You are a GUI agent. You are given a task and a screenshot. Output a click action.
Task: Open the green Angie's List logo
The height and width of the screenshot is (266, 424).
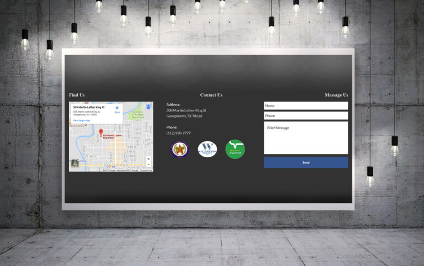pyautogui.click(x=235, y=149)
